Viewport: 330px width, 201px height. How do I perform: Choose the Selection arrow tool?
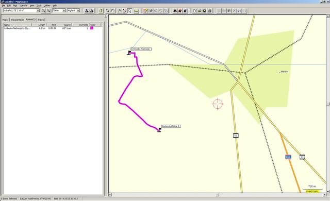(x=129, y=11)
